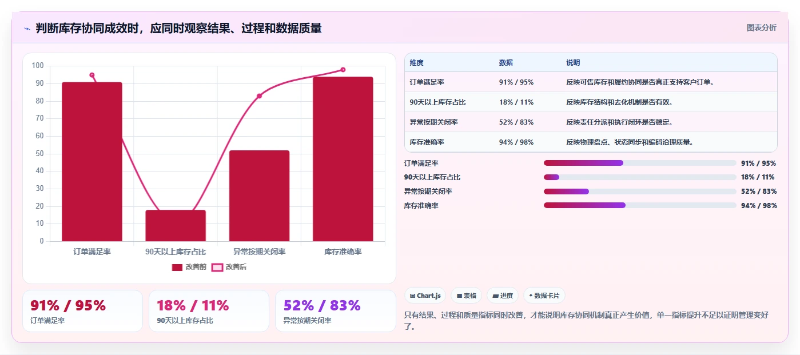Select the 库存准确率 bar in chart
Viewport: 800px width, 355px height.
pyautogui.click(x=343, y=159)
